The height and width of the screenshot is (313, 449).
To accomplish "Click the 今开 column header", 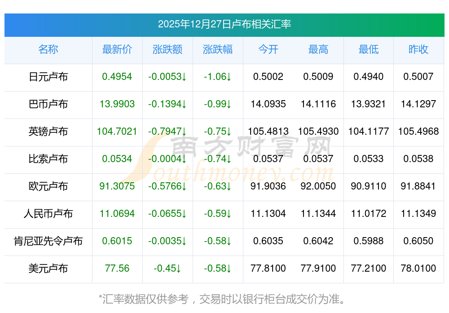I will coord(268,49).
